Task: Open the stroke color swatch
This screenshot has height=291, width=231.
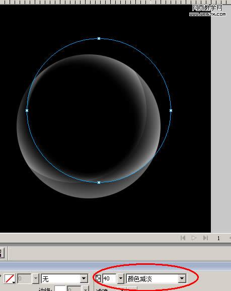Action: click(x=10, y=278)
